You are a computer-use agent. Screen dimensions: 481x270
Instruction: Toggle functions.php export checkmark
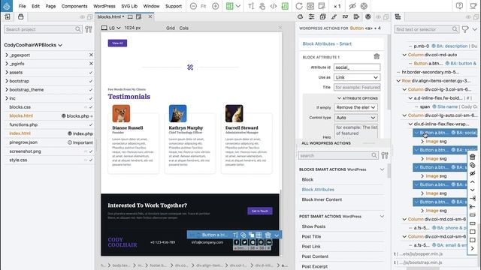click(91, 124)
